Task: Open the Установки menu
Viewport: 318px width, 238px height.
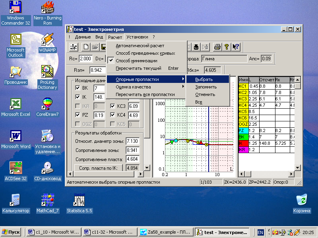Action: (137, 37)
